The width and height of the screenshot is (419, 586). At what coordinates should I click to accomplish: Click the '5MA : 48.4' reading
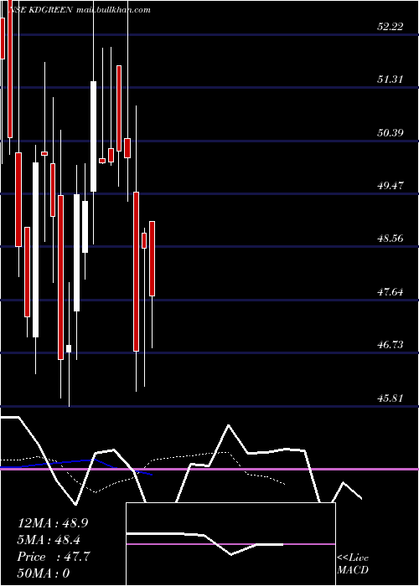(x=49, y=540)
